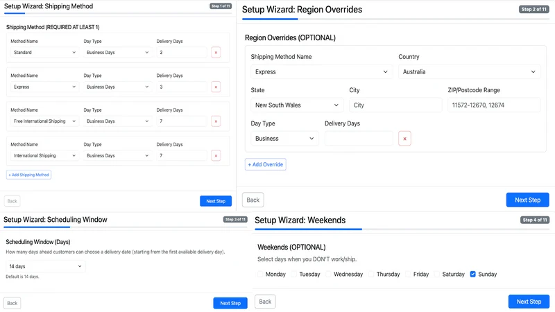
Task: Open the State dropdown showing New South Wales
Action: [297, 105]
